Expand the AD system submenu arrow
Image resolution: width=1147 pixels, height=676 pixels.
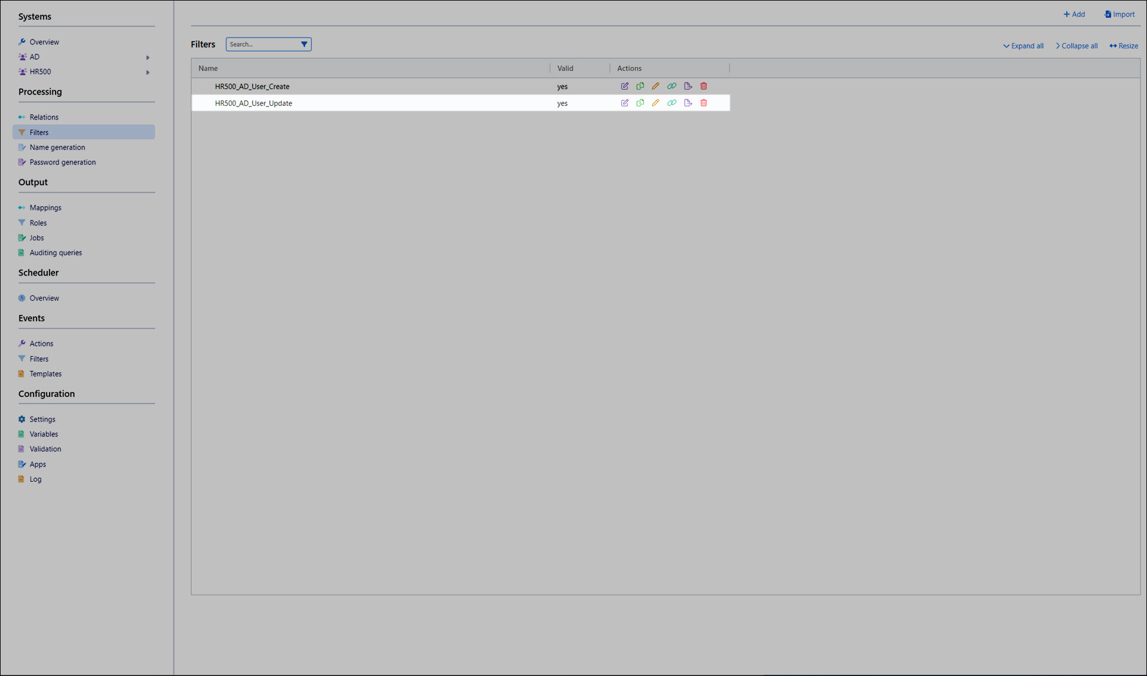point(148,57)
